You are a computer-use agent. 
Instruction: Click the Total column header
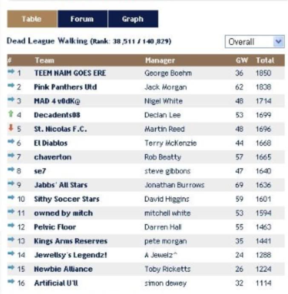[x=265, y=61]
